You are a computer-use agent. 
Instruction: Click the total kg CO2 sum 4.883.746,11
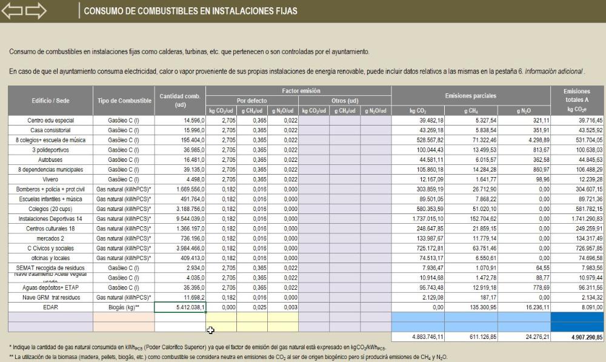coord(418,337)
